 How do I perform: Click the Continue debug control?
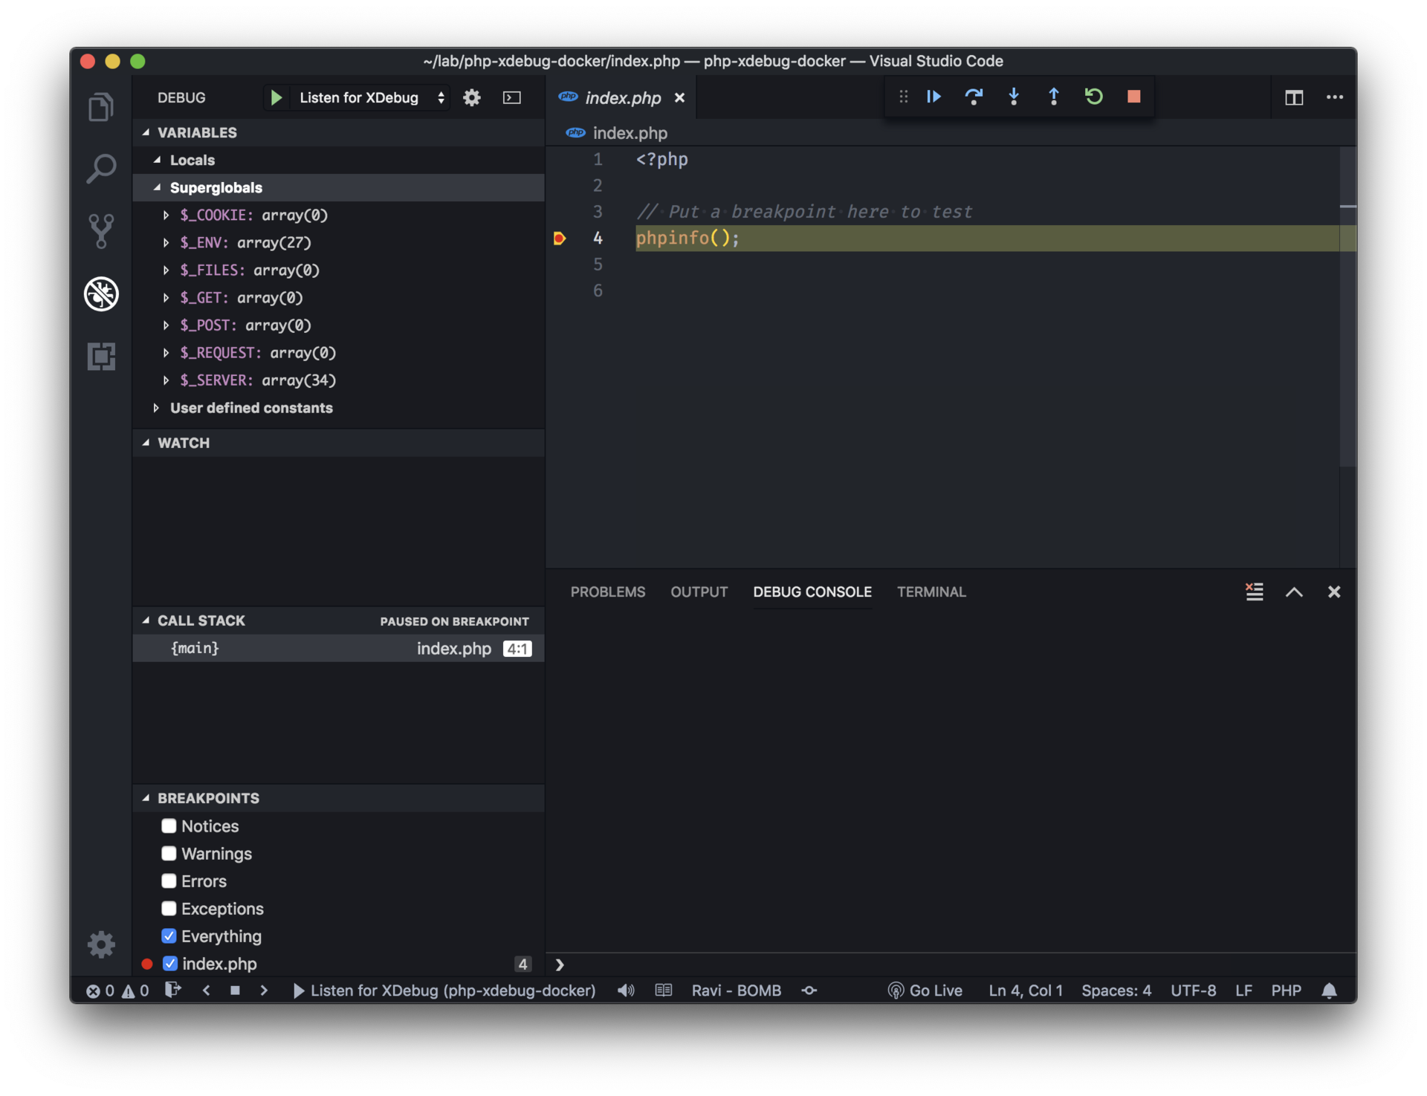933,97
